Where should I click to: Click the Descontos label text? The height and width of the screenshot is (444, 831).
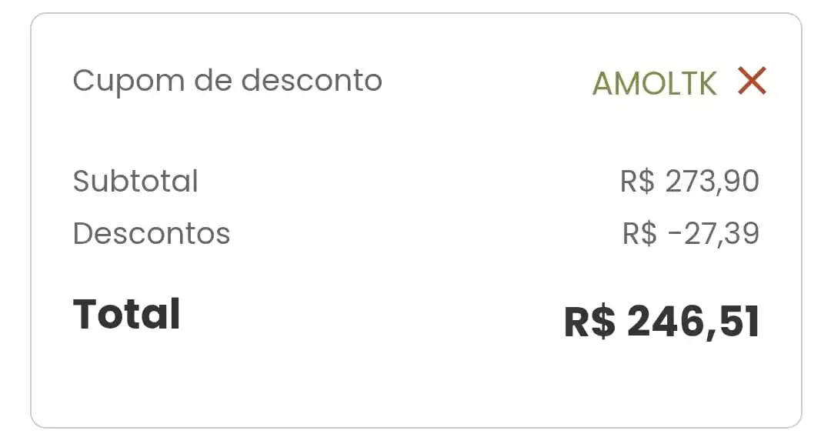pos(151,233)
